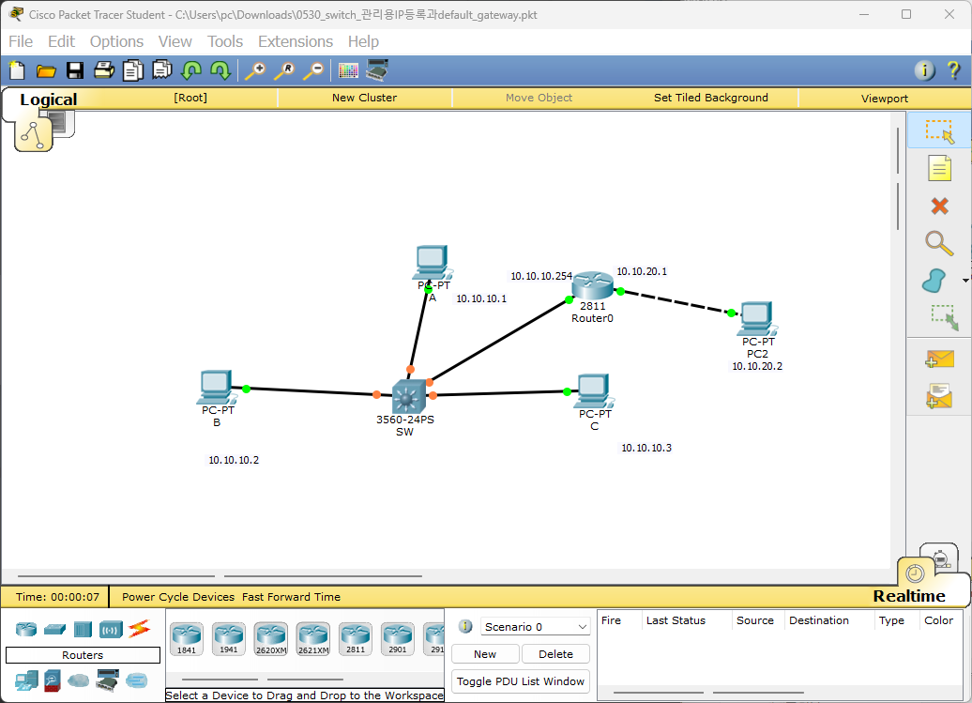Click the Add Complex PDU envelope icon
972x703 pixels.
tap(939, 396)
